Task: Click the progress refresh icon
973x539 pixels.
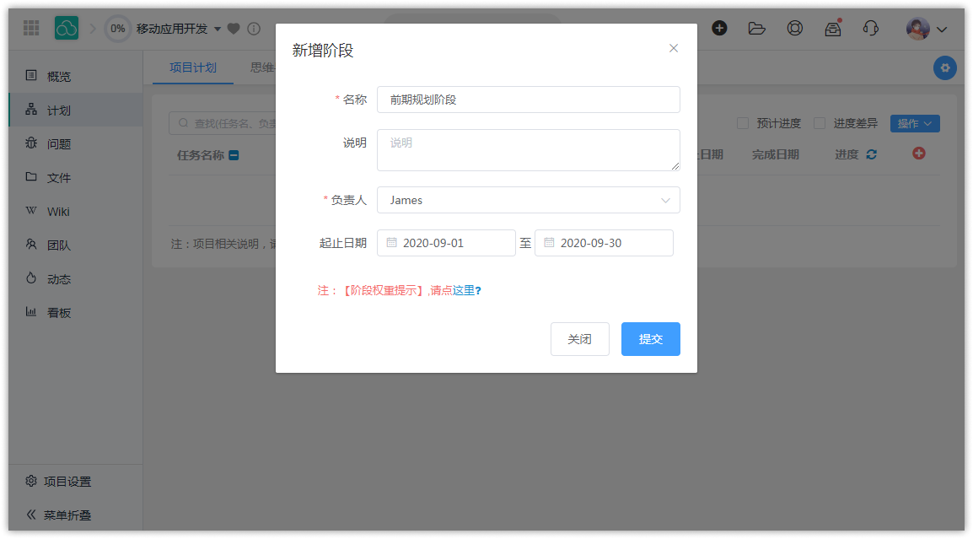Action: [x=871, y=154]
